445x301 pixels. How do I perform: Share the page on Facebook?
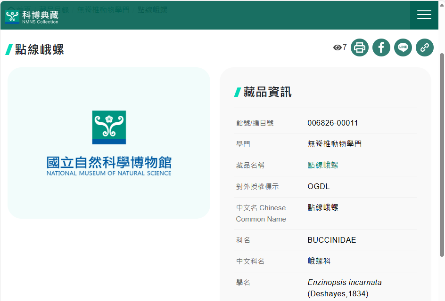tap(381, 48)
